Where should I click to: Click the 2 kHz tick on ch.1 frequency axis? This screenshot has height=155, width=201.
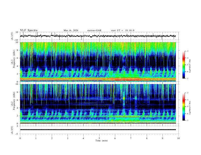(18, 74)
